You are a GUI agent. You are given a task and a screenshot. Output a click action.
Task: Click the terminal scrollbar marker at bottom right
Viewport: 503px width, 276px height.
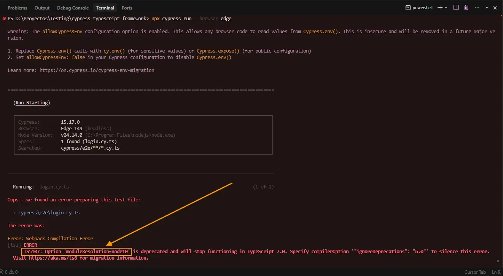pyautogui.click(x=498, y=262)
